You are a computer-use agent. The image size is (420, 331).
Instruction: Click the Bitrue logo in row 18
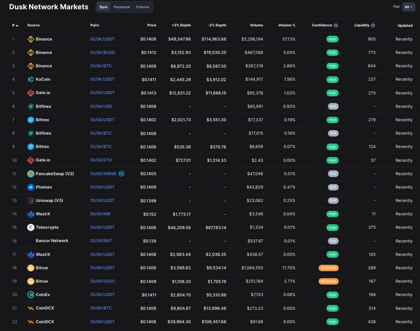(30, 268)
